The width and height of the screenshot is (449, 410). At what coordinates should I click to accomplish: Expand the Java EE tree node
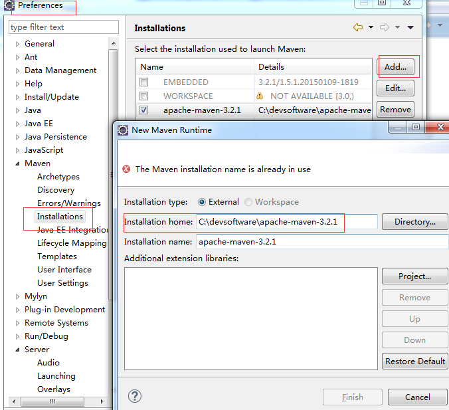click(17, 124)
